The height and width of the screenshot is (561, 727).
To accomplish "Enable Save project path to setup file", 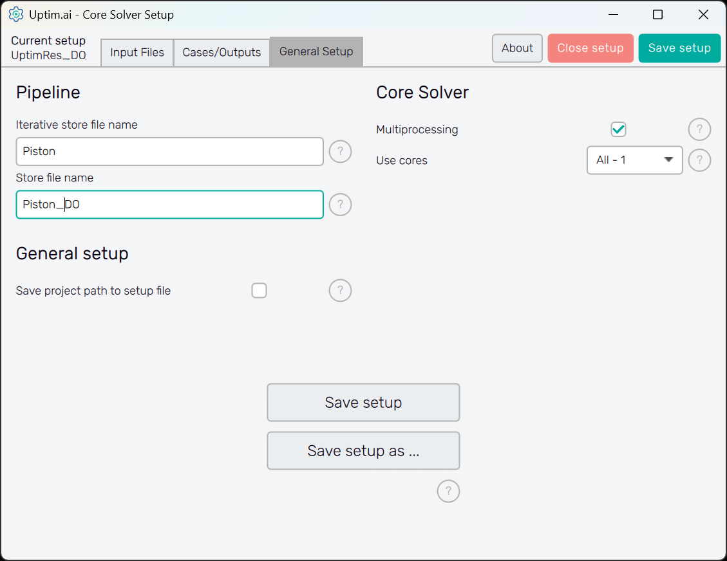I will point(259,291).
